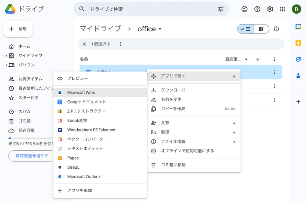Open Google Tasks in side panel

(298, 59)
